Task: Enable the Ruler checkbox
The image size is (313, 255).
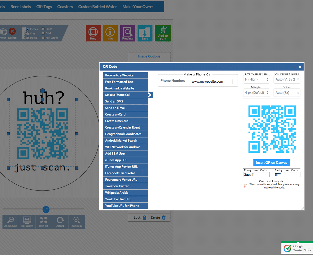Action: [43, 29]
